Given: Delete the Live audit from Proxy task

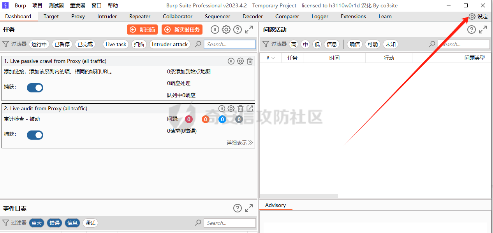Looking at the screenshot, I should (x=241, y=108).
